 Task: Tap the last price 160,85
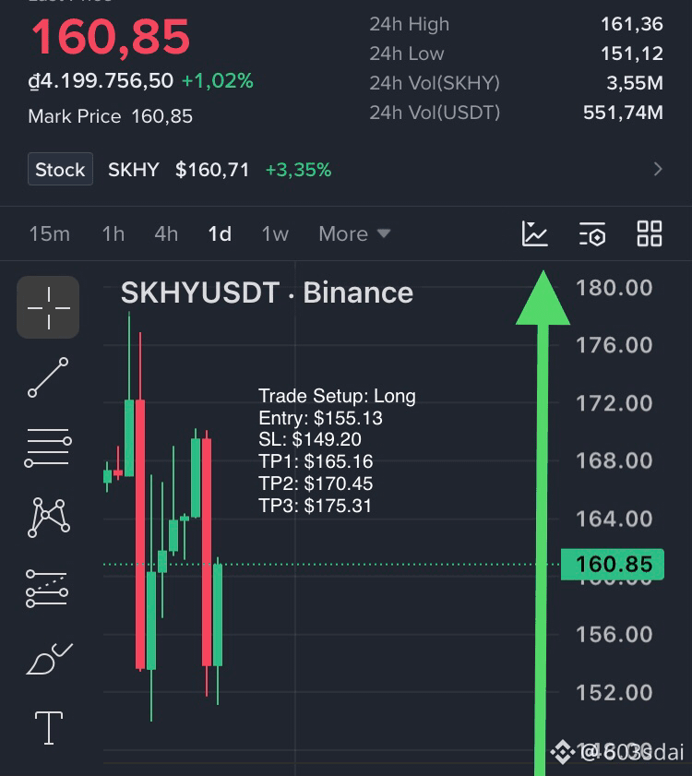111,37
